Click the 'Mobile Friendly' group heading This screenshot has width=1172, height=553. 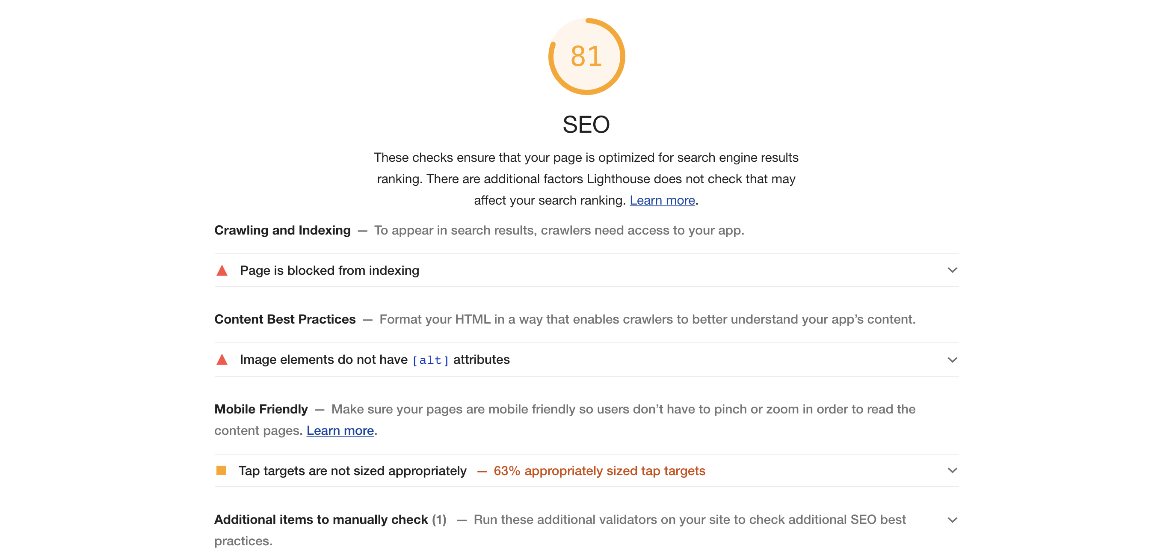(261, 409)
